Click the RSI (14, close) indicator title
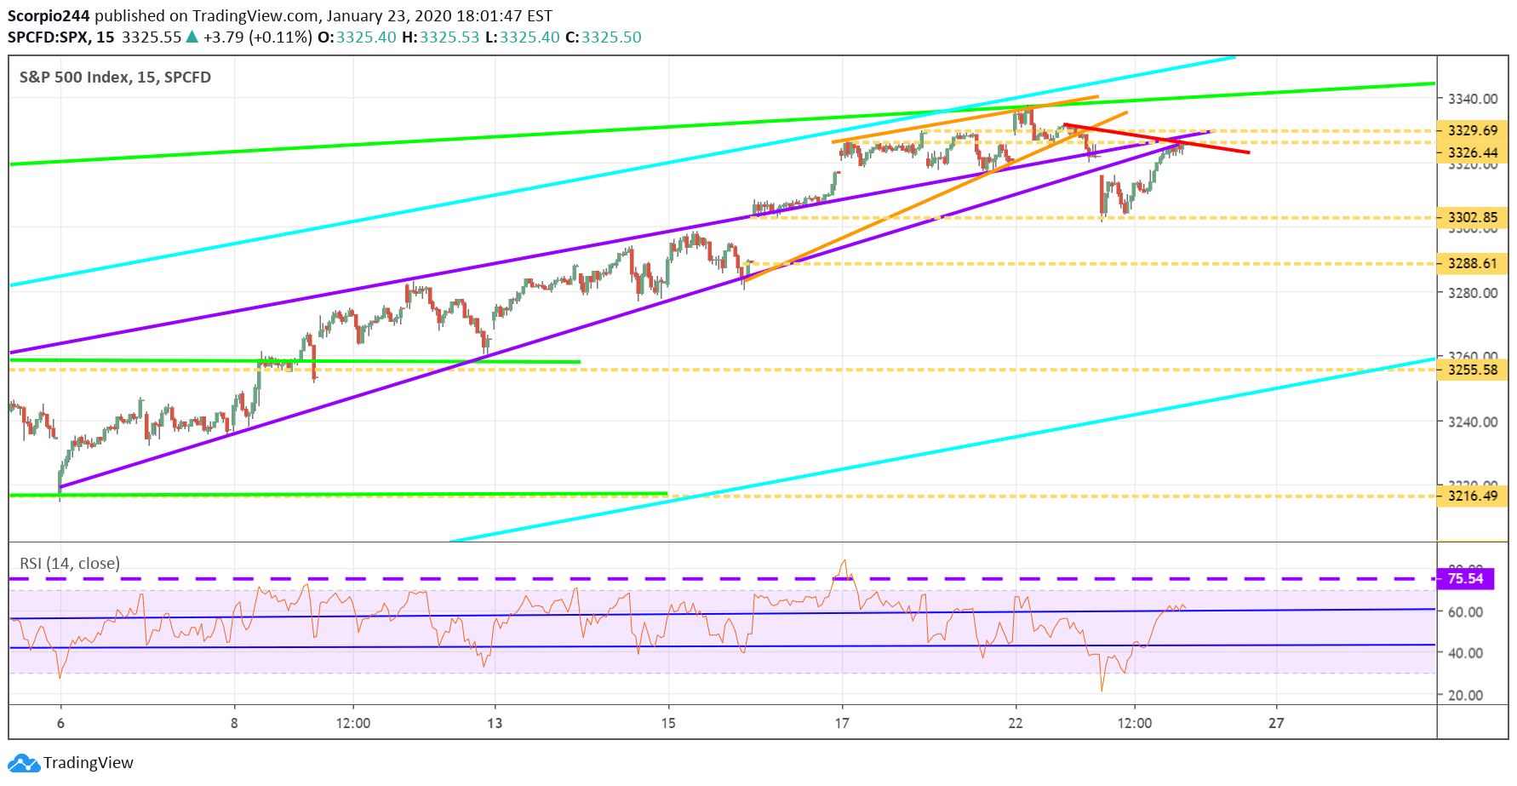1517x786 pixels. pos(70,563)
